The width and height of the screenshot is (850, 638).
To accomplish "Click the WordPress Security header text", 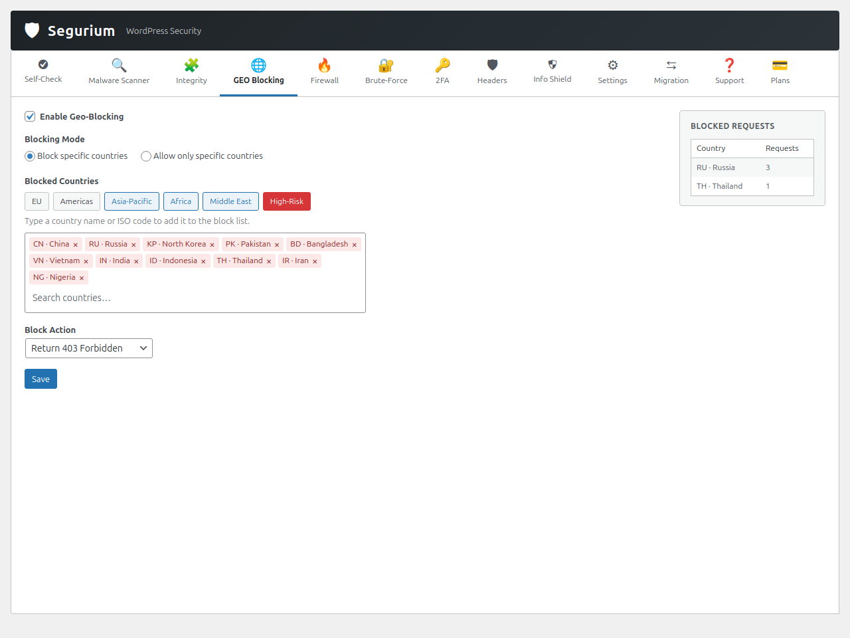I will tap(163, 31).
